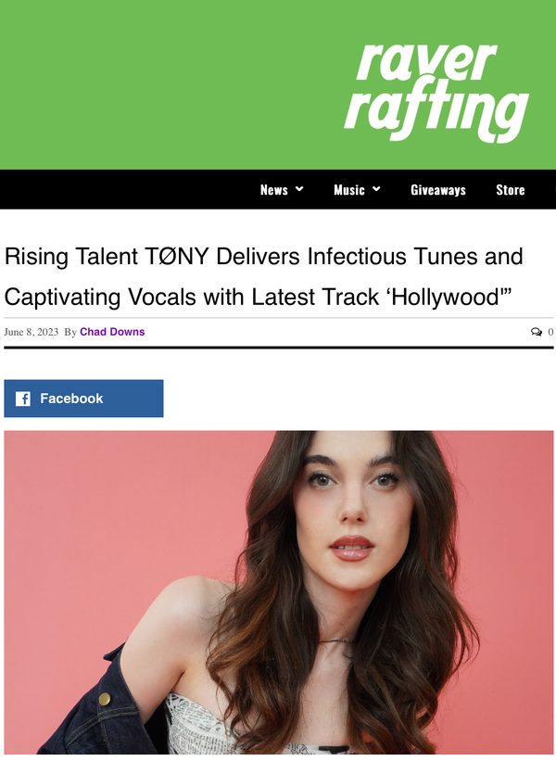Viewport: 556px width, 761px height.
Task: Click the raver rafting logo
Action: pos(436,92)
